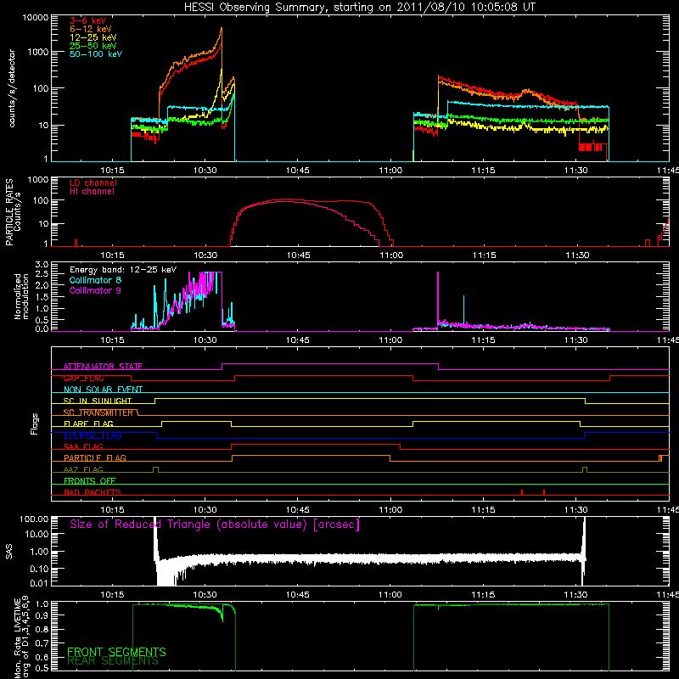Click the BAD_PACKETS flag label
Screen dimensions: 679x679
93,492
